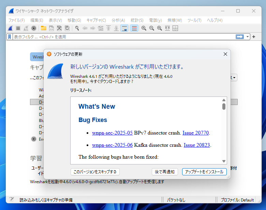Click アップデートをインストール button
The height and width of the screenshot is (210, 266).
coord(204,172)
